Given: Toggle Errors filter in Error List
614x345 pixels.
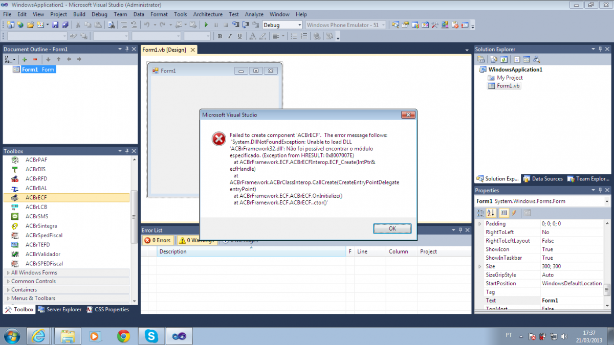Looking at the screenshot, I should pos(158,240).
